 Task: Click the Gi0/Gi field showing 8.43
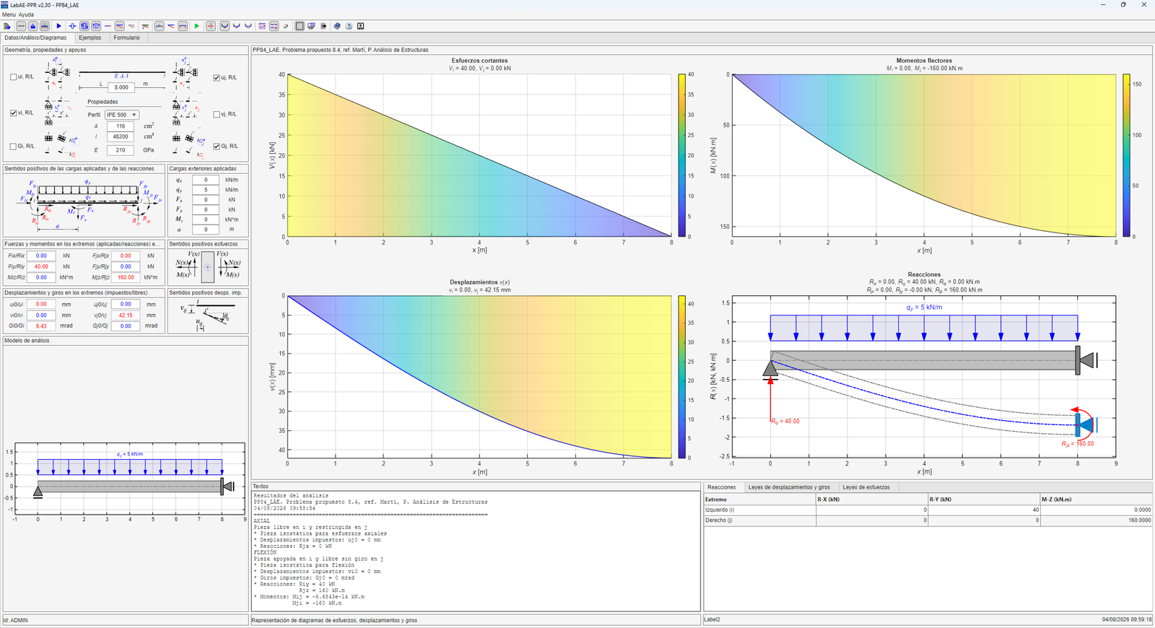[41, 326]
